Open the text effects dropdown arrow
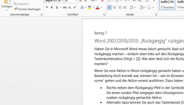184x105 pixels. click(x=85, y=7)
